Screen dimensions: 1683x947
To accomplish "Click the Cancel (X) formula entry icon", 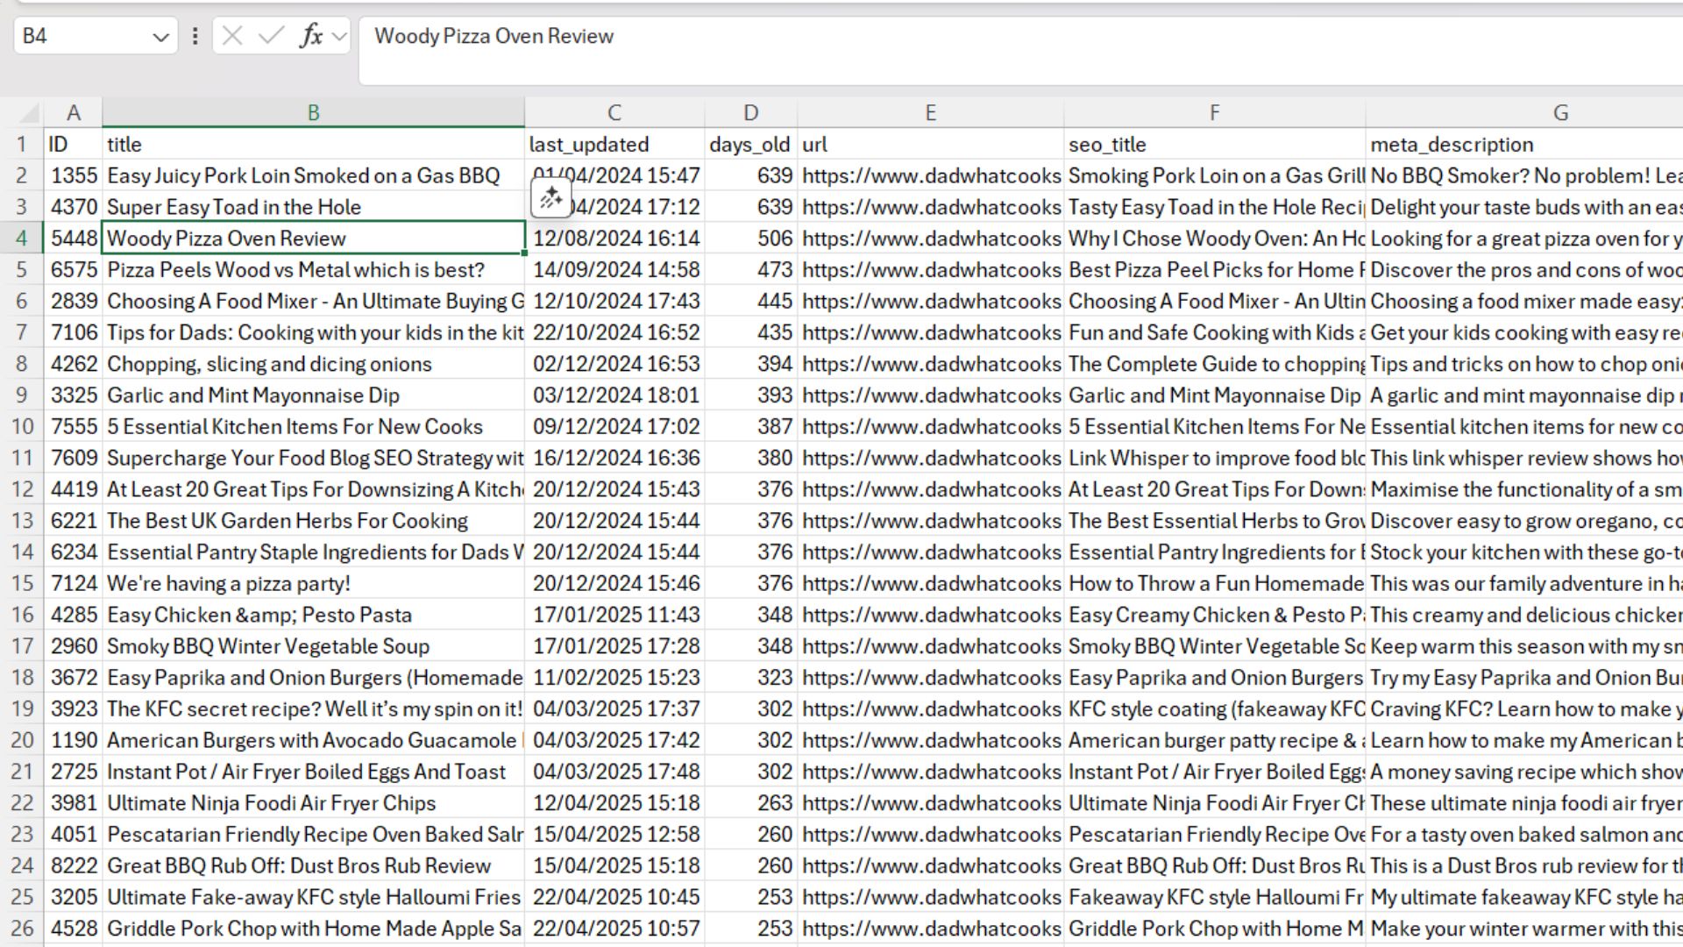I will click(x=232, y=36).
